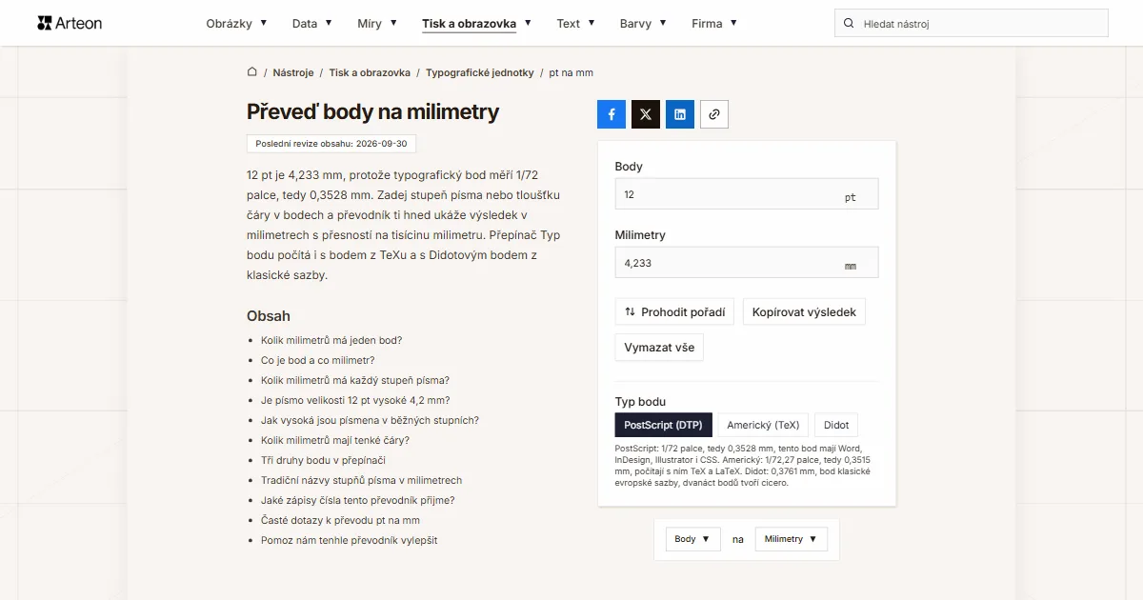Select Didot point type
This screenshot has height=600, width=1143.
click(x=836, y=425)
